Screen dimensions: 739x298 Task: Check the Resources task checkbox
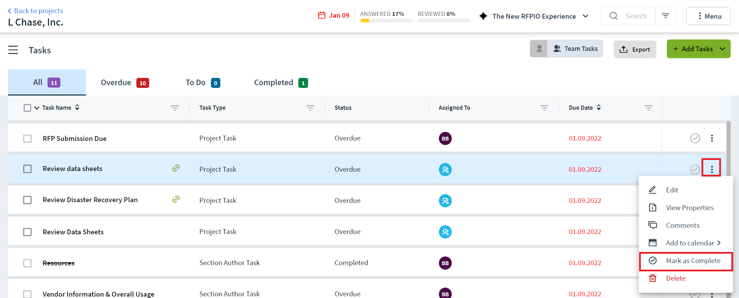click(27, 263)
